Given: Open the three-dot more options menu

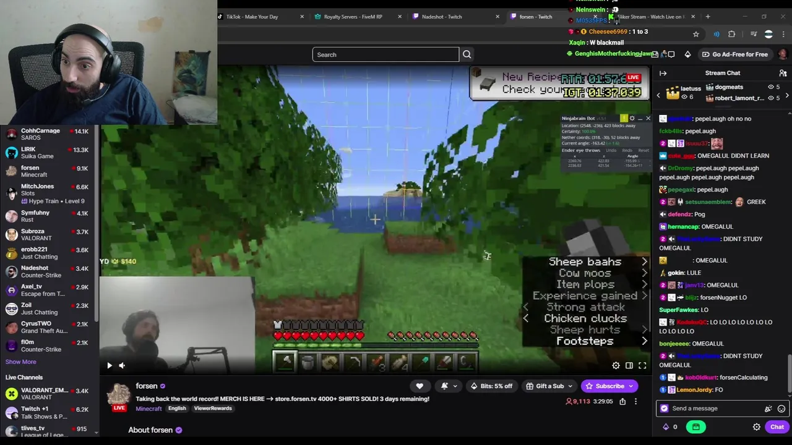Looking at the screenshot, I should 635,402.
